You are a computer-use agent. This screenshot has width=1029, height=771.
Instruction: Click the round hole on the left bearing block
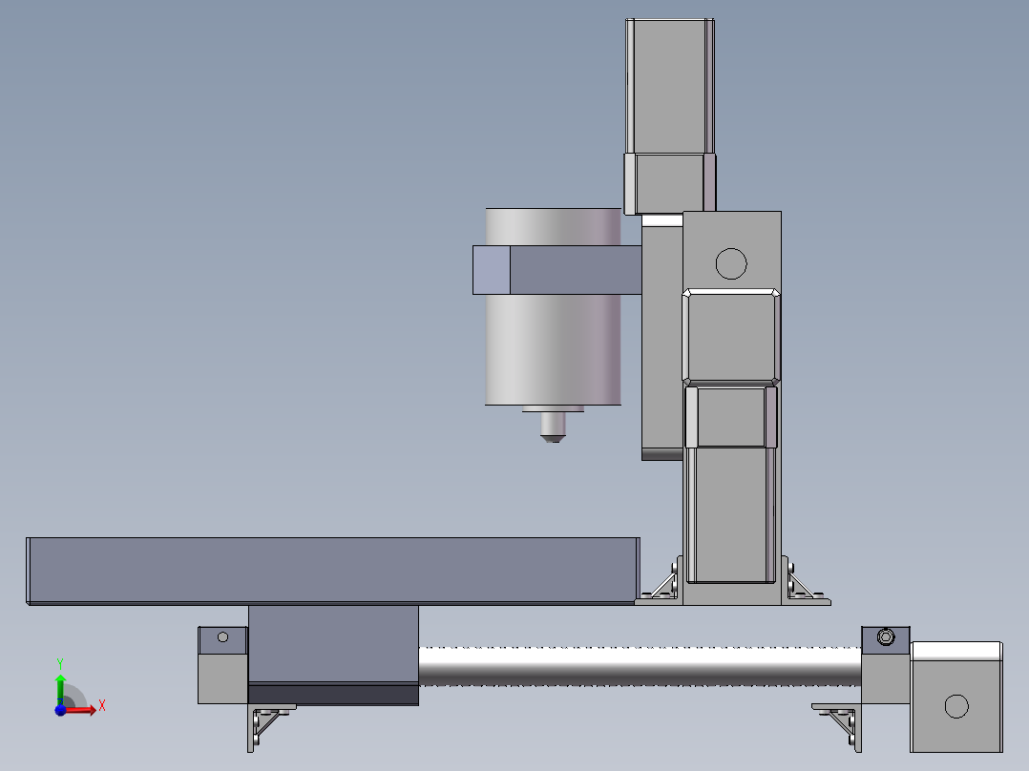pyautogui.click(x=222, y=637)
